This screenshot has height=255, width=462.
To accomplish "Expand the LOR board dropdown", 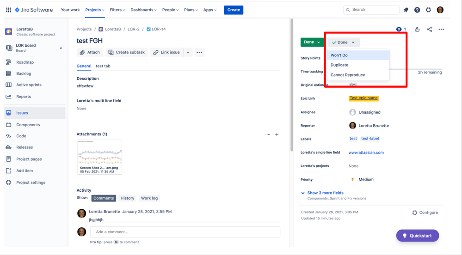I will click(61, 48).
